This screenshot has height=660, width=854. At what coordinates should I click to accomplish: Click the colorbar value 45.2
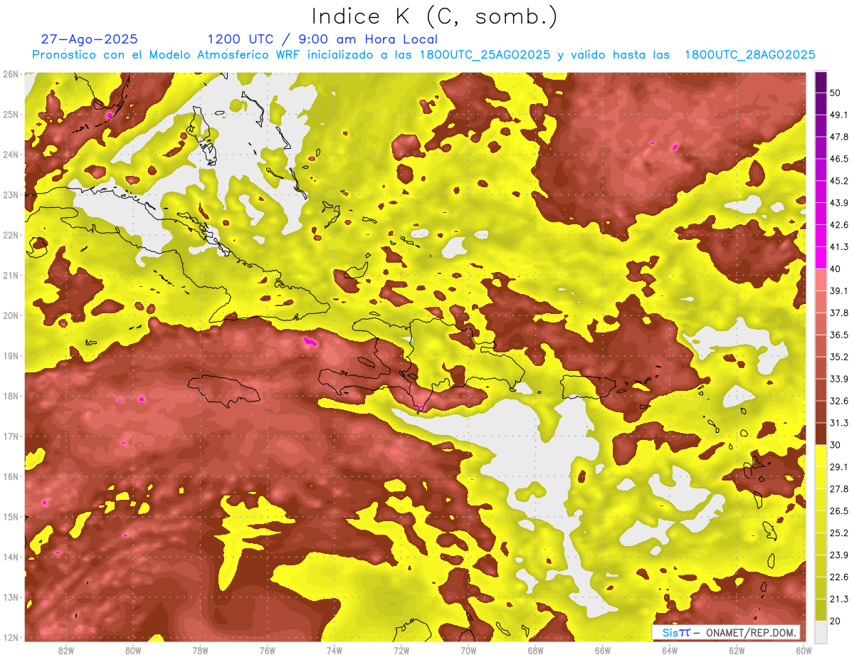pyautogui.click(x=839, y=181)
